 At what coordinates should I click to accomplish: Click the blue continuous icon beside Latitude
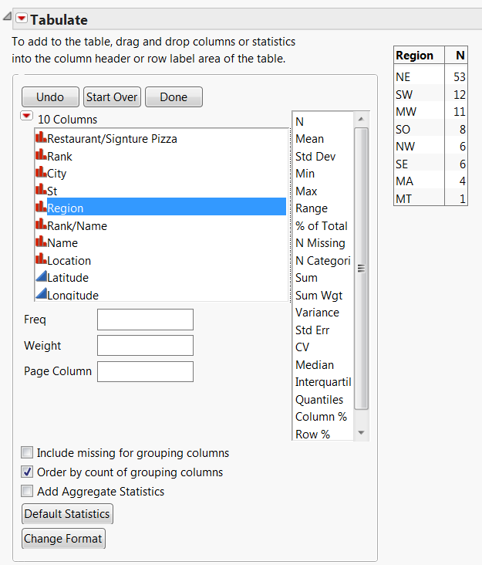coord(41,277)
